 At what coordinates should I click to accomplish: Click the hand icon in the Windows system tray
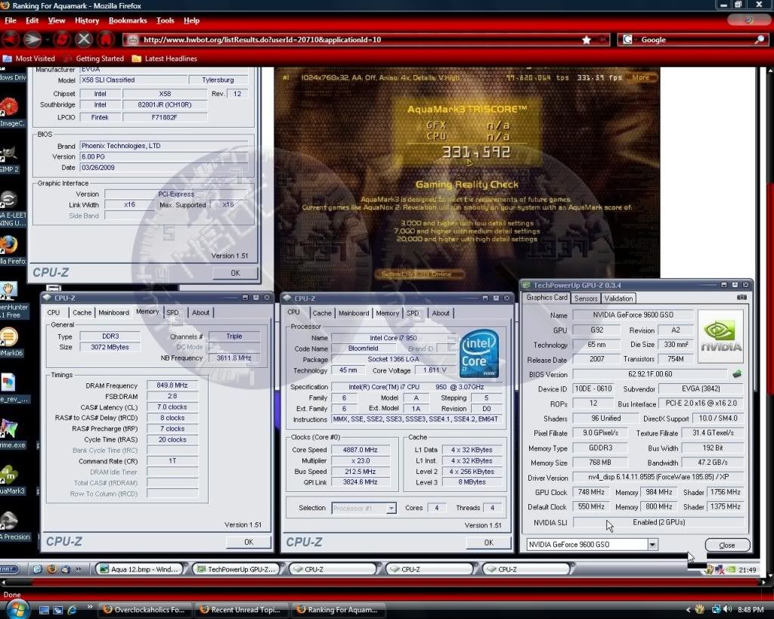[x=700, y=610]
